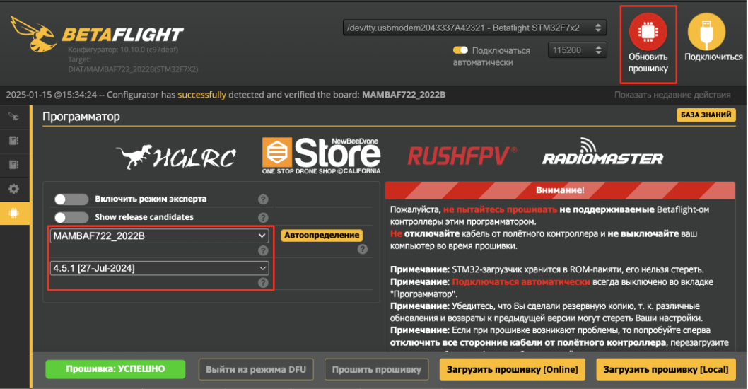The width and height of the screenshot is (748, 389).
Task: Click Загрузить прошивку [Online] button
Action: point(513,369)
